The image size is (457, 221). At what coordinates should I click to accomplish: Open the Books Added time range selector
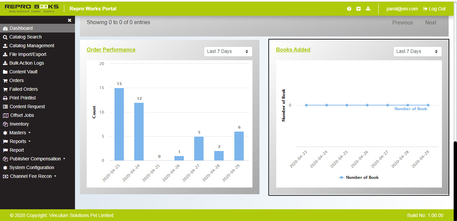(417, 51)
